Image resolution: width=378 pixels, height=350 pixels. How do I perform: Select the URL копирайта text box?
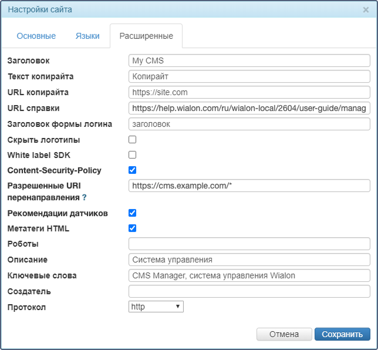[x=249, y=92]
